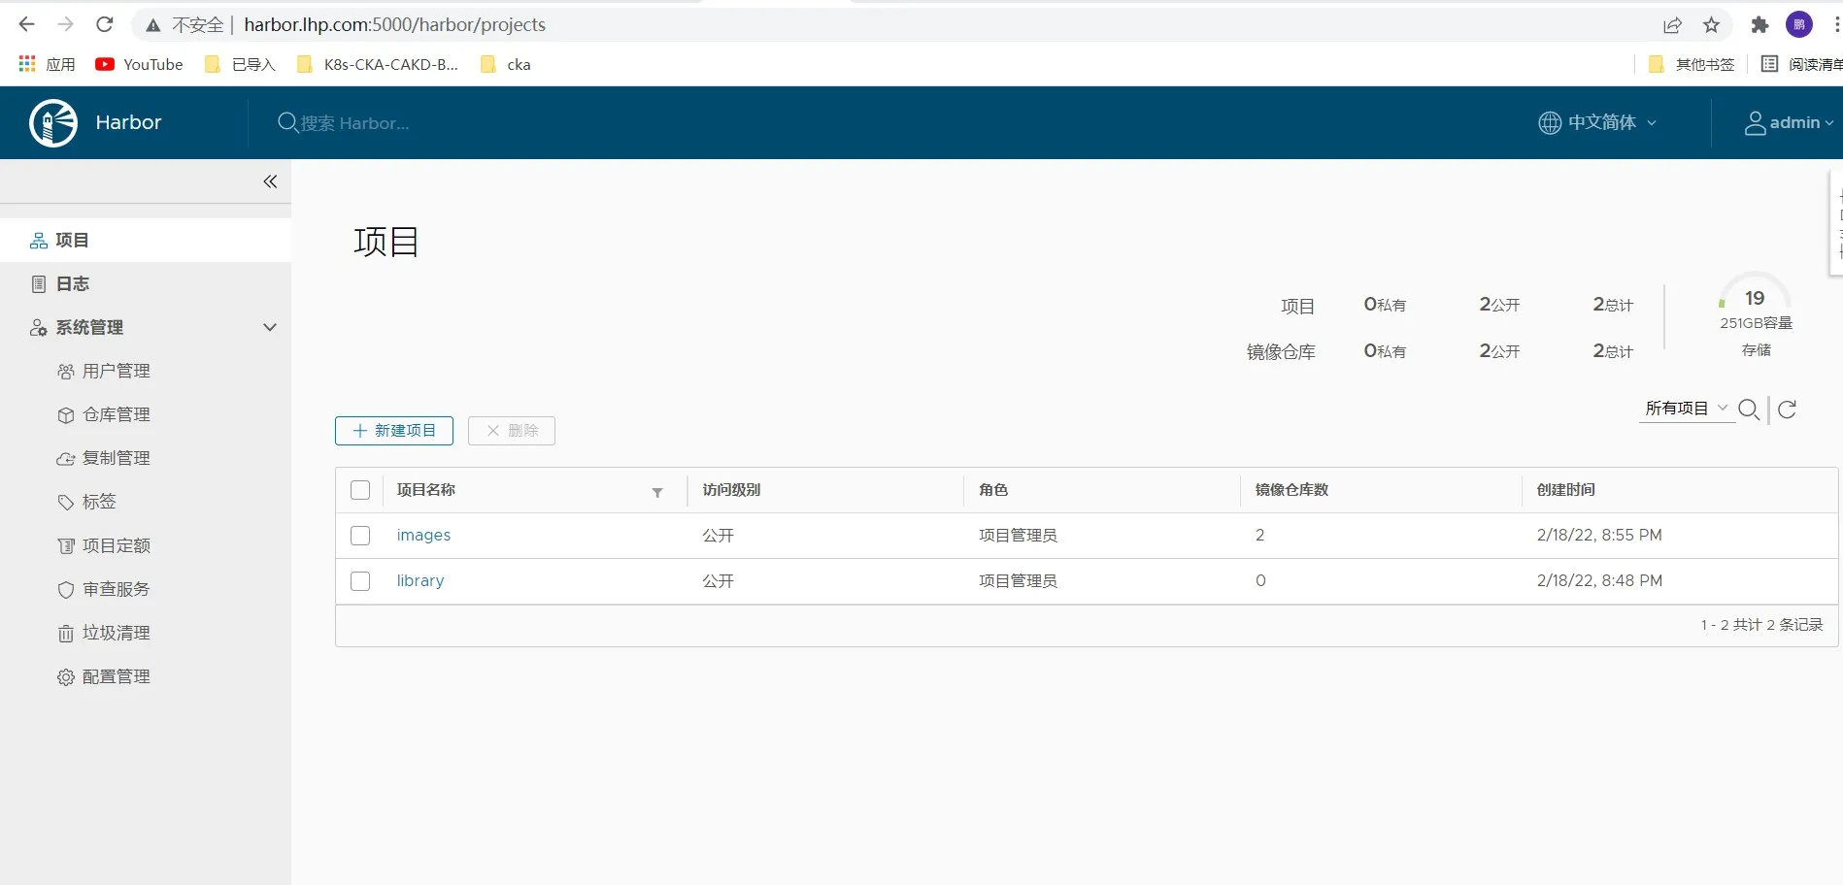Sort by 镜像仓库数 column header
The width and height of the screenshot is (1843, 885).
[1291, 490]
